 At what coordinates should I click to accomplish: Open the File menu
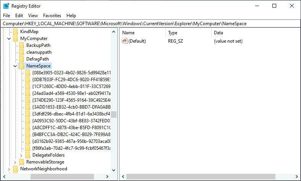(x=6, y=16)
